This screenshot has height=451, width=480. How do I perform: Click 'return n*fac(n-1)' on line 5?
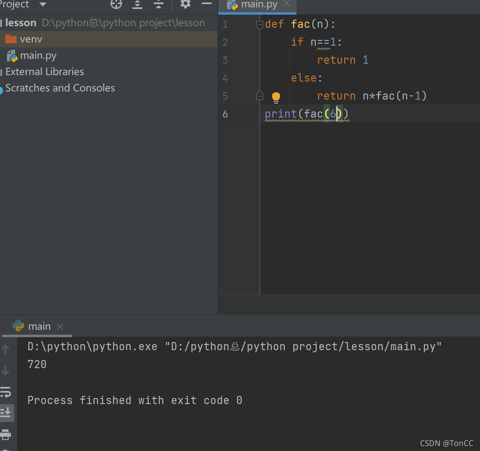[x=372, y=96]
